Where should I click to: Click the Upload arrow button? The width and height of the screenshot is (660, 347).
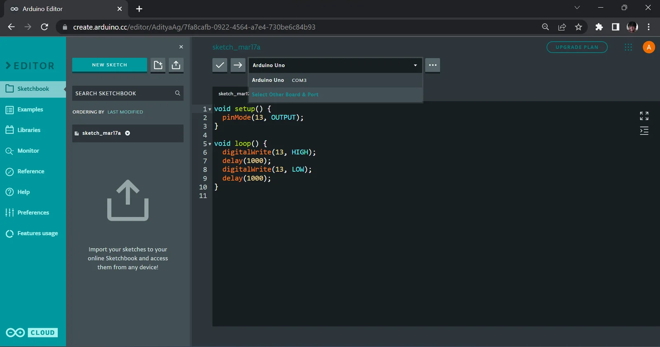click(x=238, y=65)
